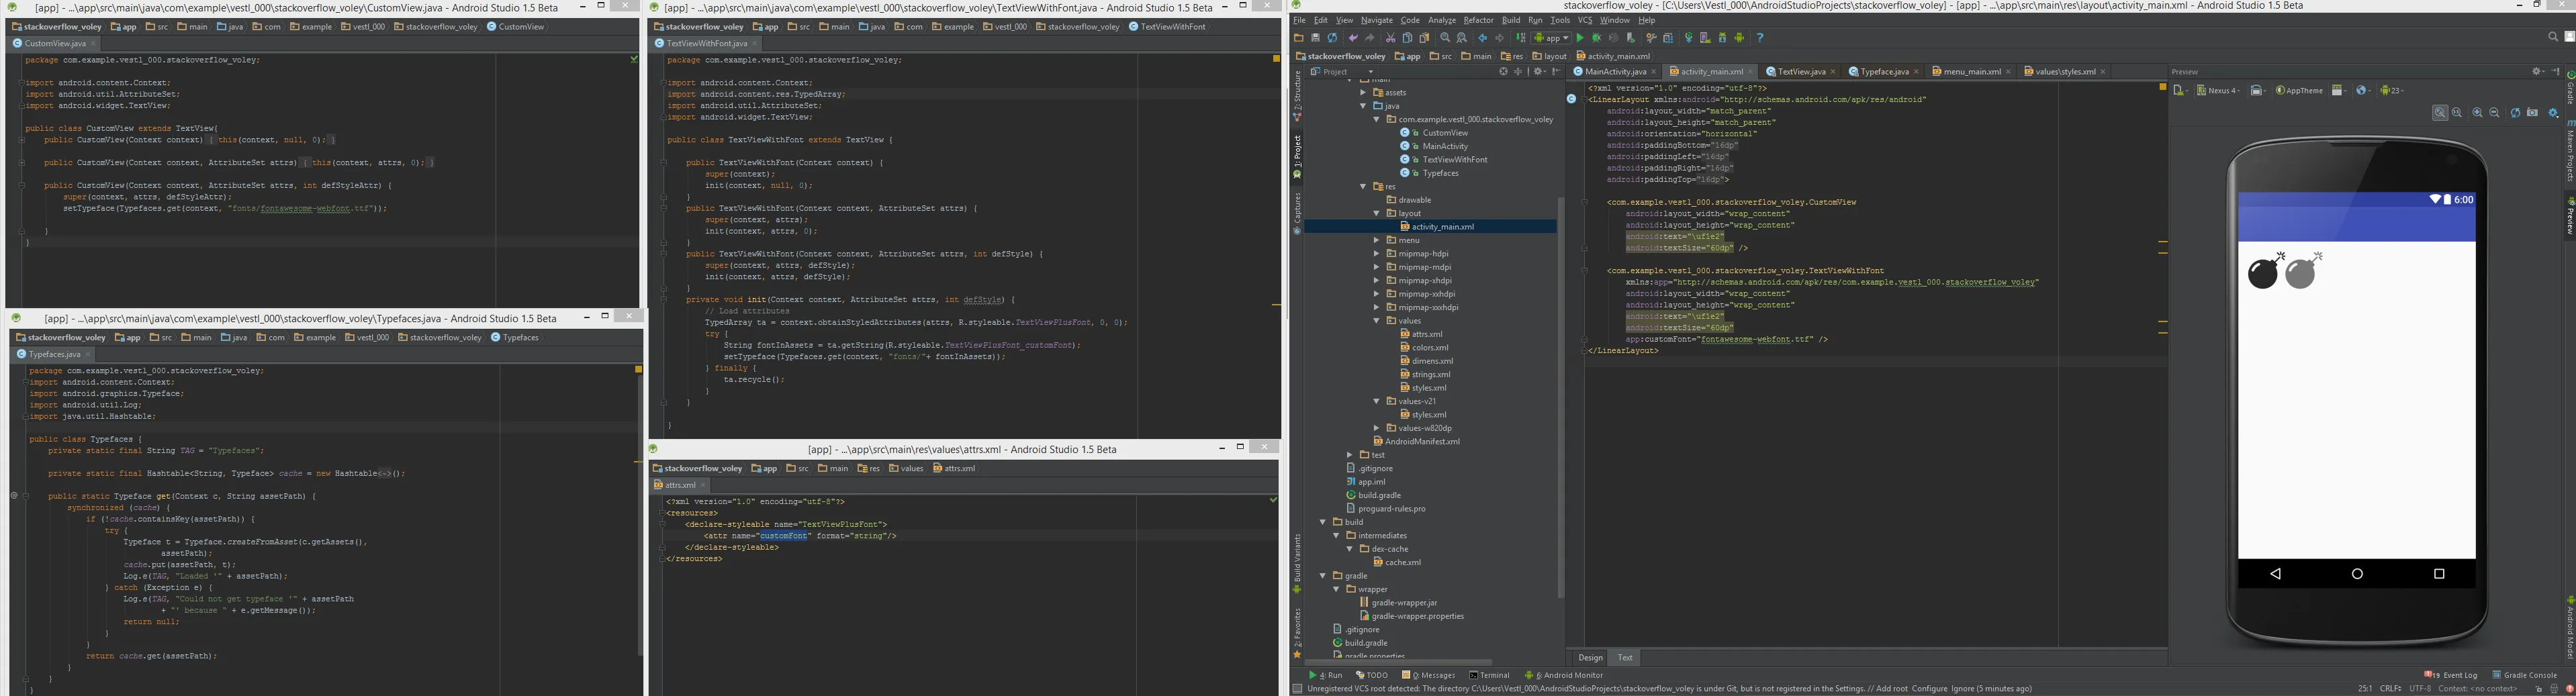The image size is (2576, 696).
Task: Toggle zoom-to-fit in the preview panel
Action: (x=2439, y=113)
